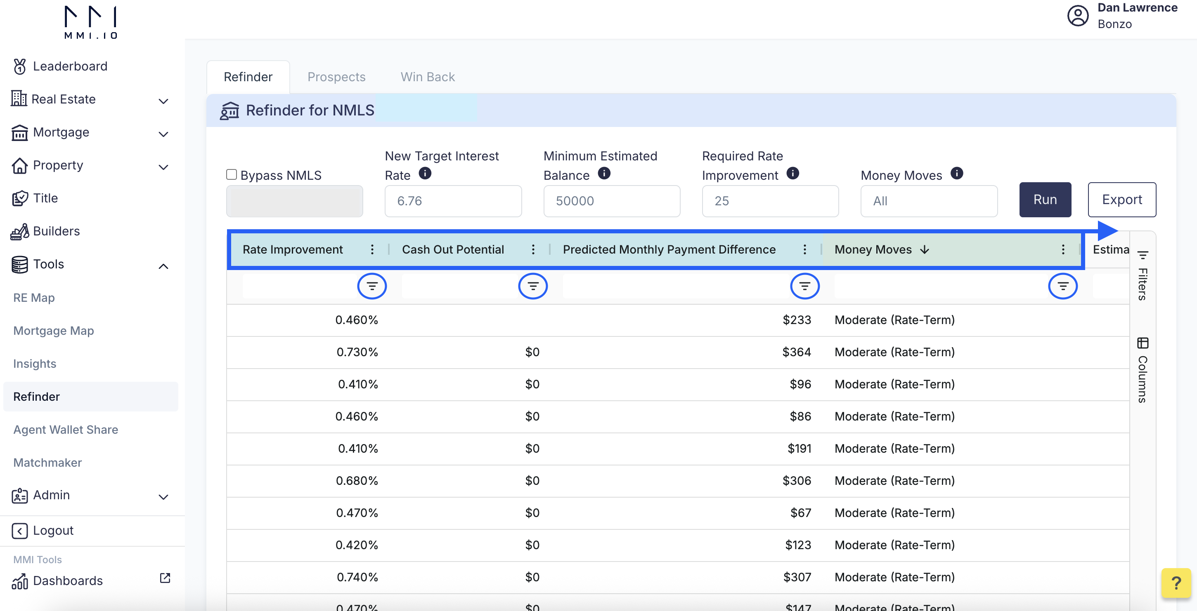Open the Filters side panel
Screen dimensions: 1197x611
pos(1142,275)
